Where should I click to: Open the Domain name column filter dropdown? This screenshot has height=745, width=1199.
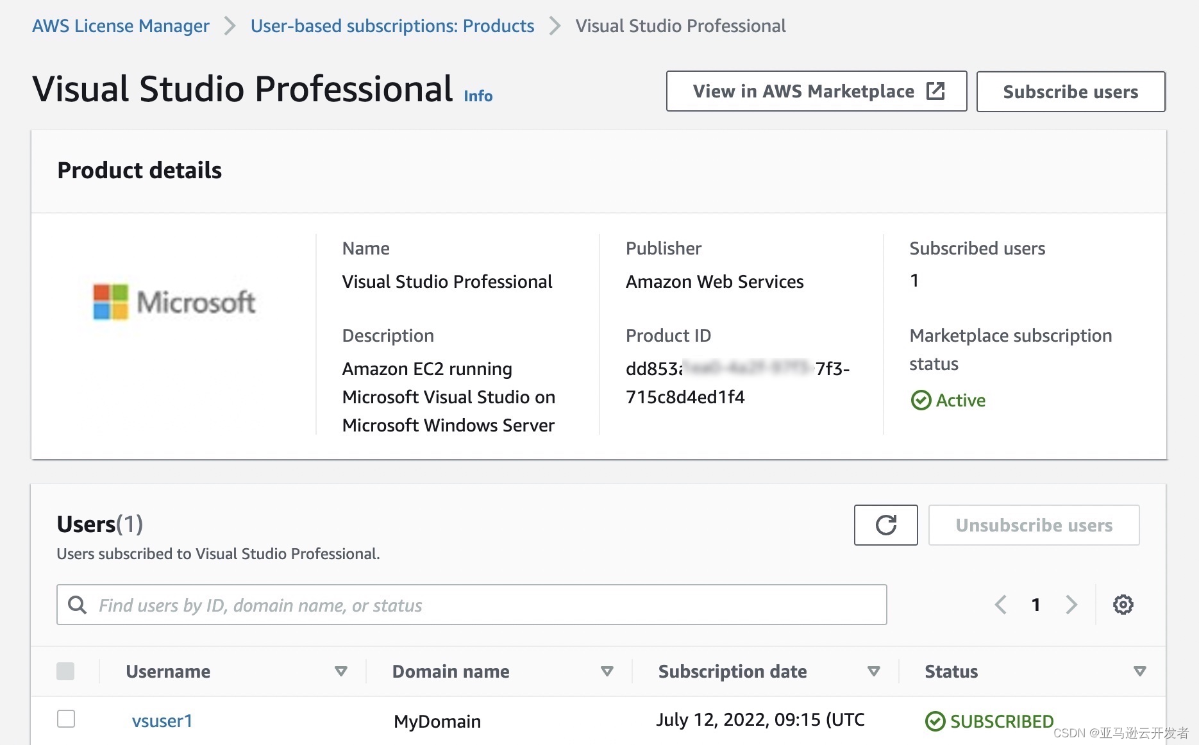click(606, 671)
